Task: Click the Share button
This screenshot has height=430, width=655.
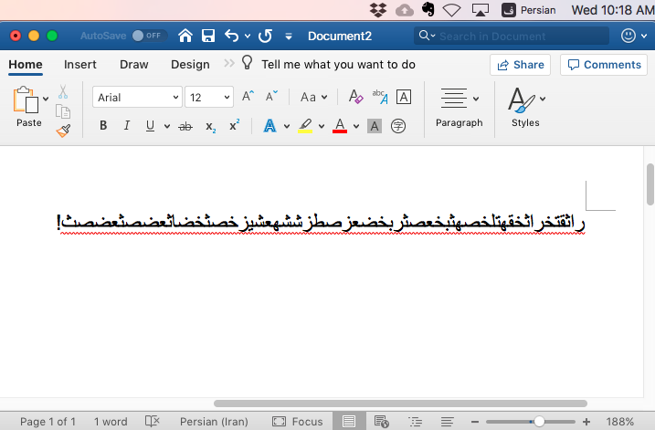Action: coord(520,65)
